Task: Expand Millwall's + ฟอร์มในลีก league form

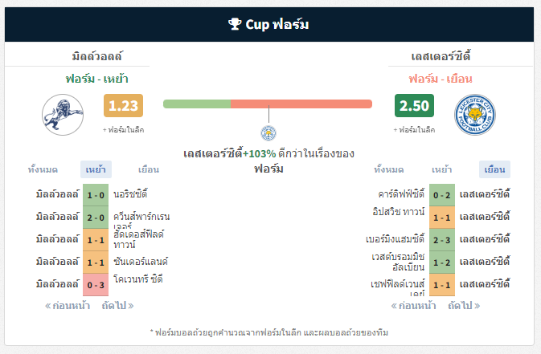Action: [123, 130]
